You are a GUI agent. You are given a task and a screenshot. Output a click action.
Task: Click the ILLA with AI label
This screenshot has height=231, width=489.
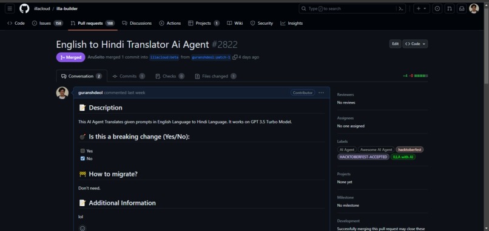point(403,157)
